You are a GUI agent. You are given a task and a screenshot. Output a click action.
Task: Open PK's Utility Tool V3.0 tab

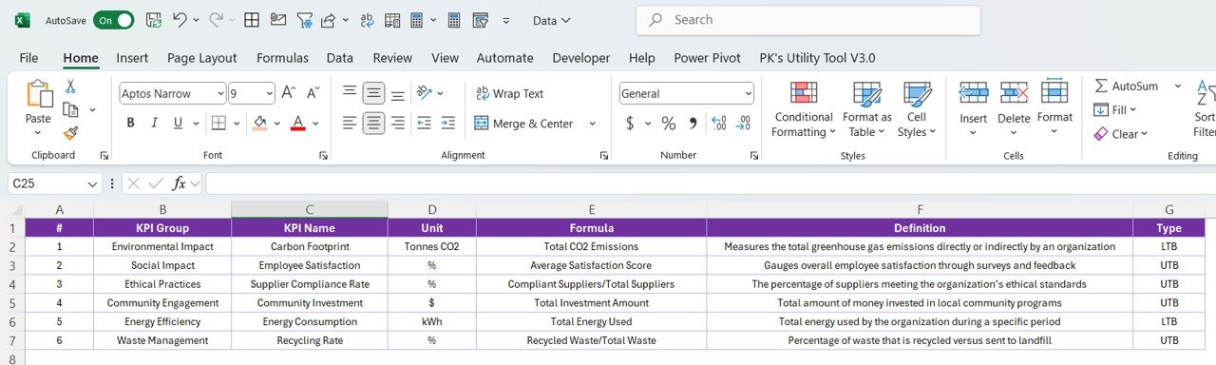click(817, 58)
